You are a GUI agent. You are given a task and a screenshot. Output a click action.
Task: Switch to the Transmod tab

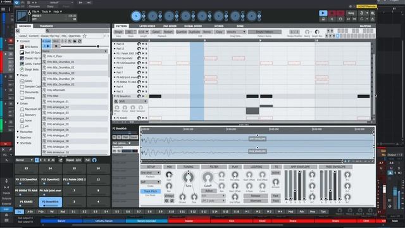[46, 26]
